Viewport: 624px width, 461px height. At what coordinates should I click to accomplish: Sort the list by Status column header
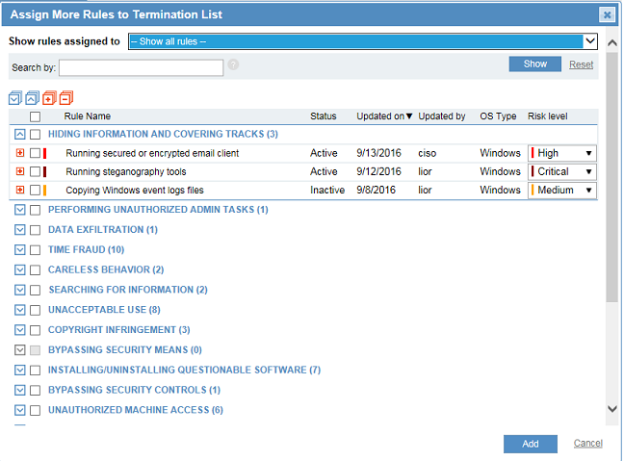[x=323, y=116]
